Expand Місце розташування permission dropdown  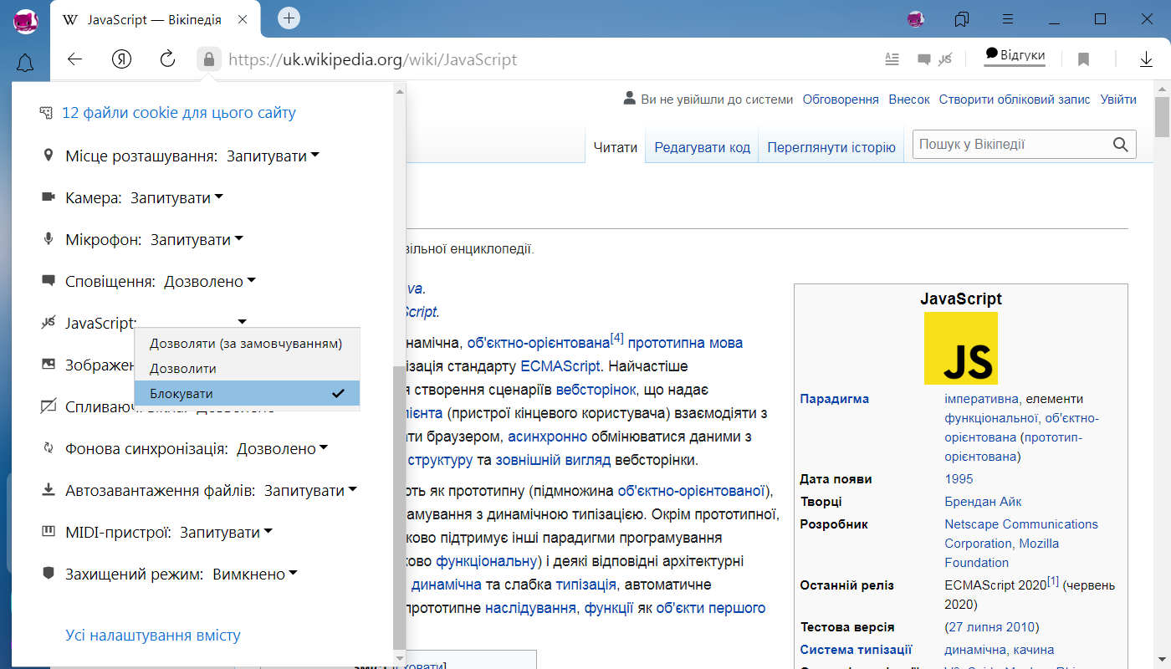click(273, 156)
